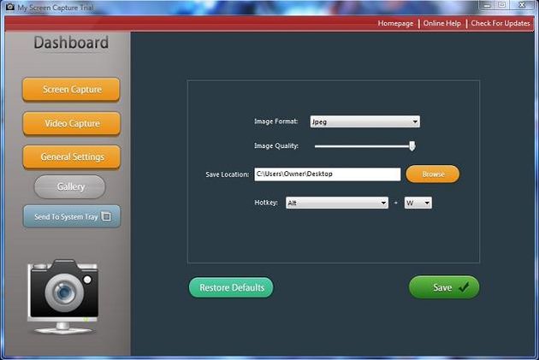Expand the W hotkey letter dropdown

coord(418,203)
